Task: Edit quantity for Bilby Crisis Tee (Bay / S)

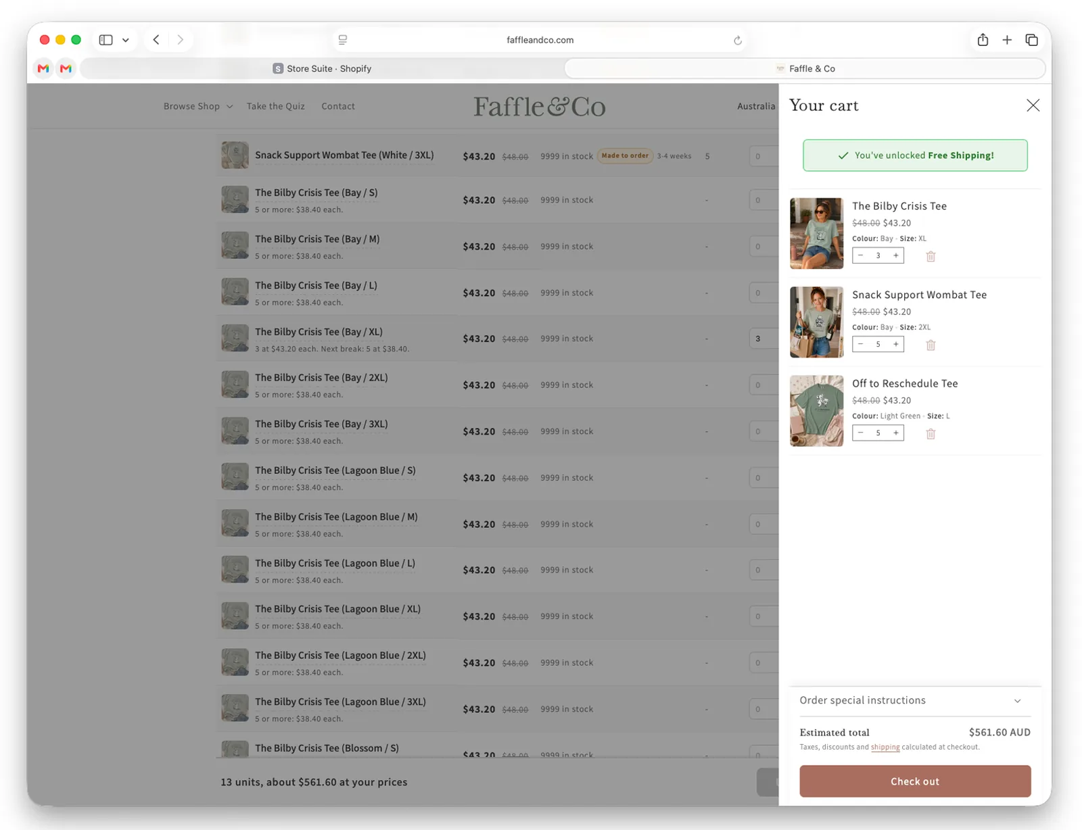Action: tap(763, 200)
